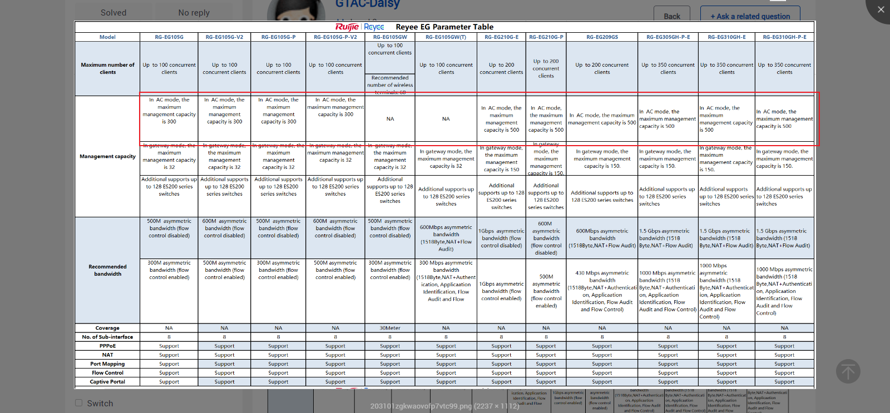The image size is (890, 413).
Task: Select the RG-EG105G-P column header
Action: [x=278, y=37]
